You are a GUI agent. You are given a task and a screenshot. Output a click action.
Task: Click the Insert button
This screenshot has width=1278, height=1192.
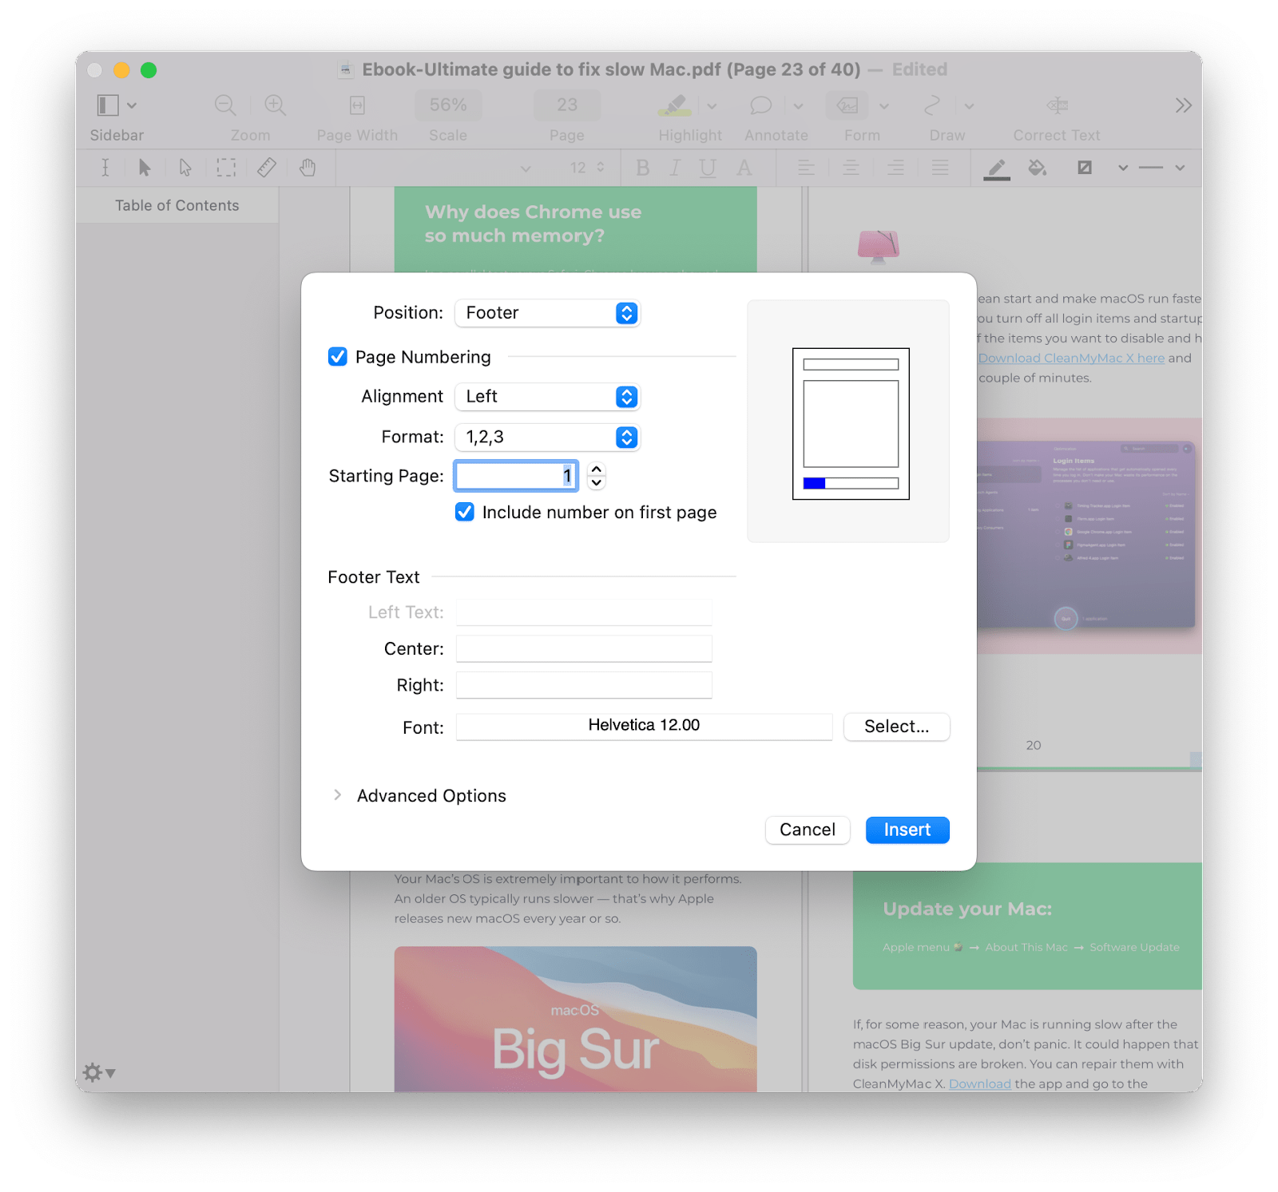(907, 830)
